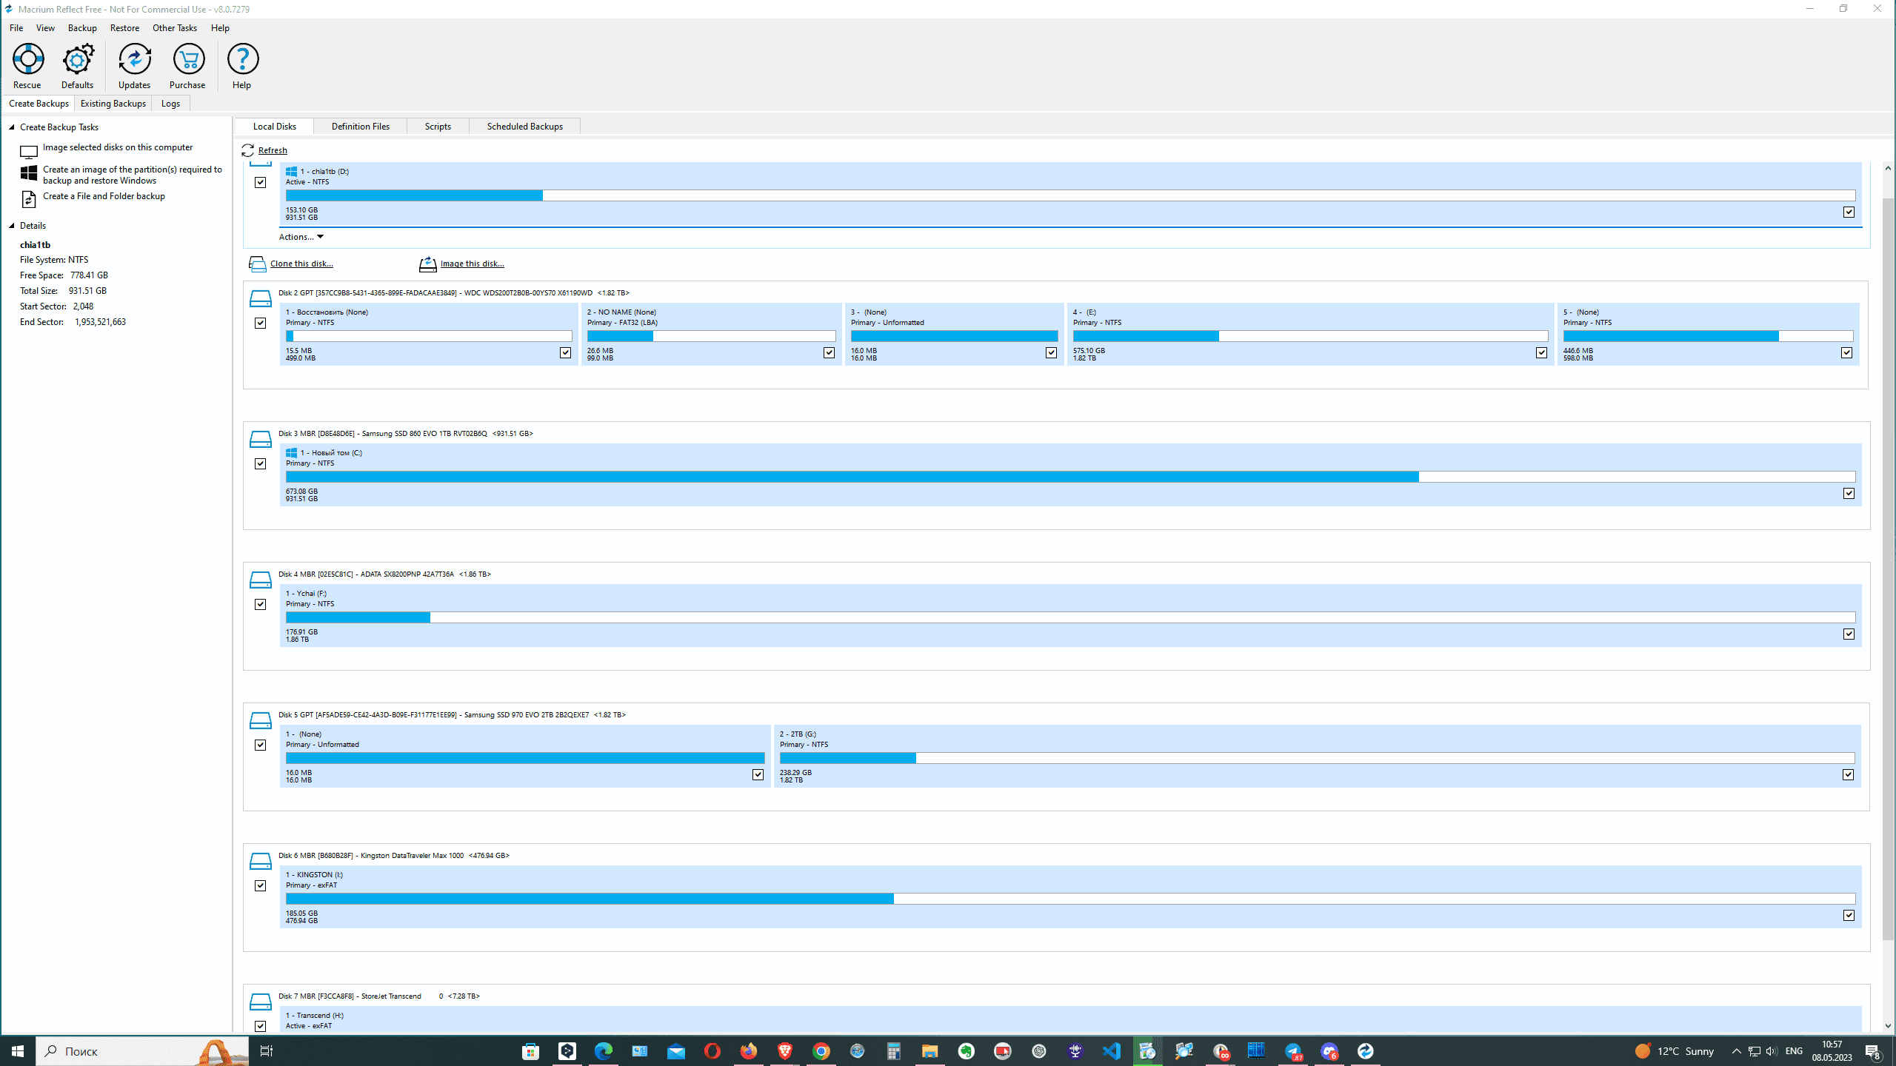This screenshot has width=1896, height=1066.
Task: Open the Purchase cart icon
Action: tap(187, 59)
